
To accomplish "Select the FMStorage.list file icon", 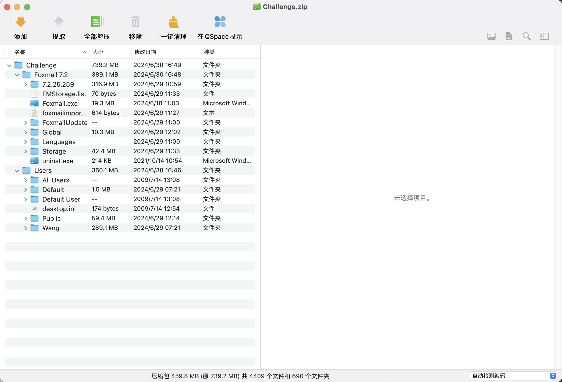I will point(34,94).
